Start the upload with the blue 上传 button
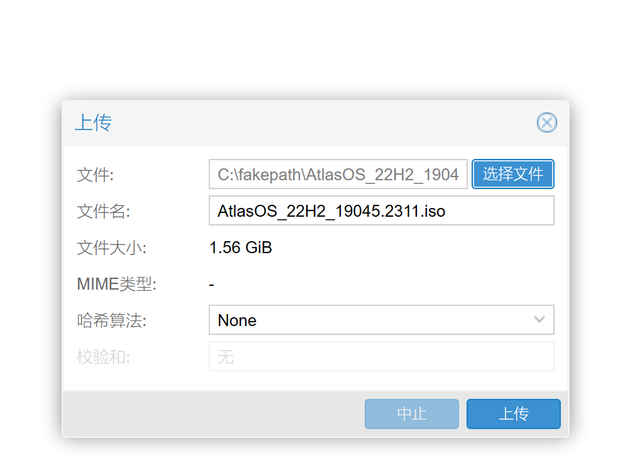The width and height of the screenshot is (625, 468). (x=513, y=414)
